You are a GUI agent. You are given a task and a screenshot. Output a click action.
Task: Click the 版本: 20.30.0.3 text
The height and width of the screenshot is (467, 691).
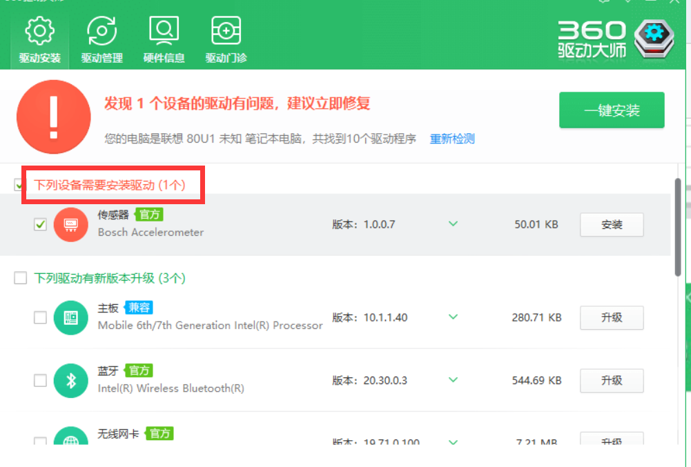pos(370,380)
